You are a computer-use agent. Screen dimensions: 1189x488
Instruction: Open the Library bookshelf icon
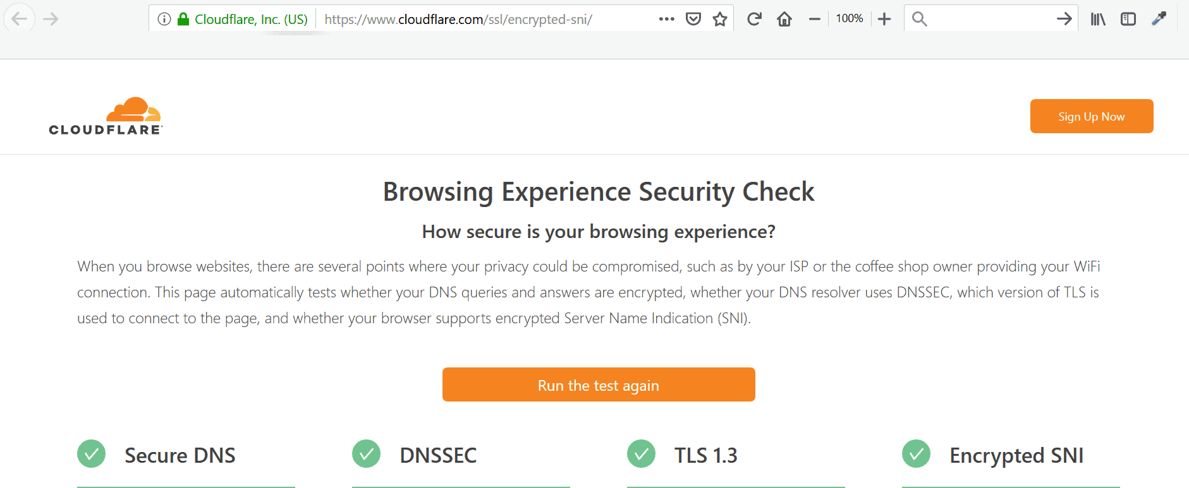[1098, 19]
